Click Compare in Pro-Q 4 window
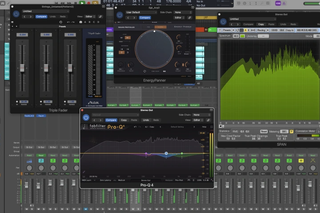The width and height of the screenshot is (320, 213). click(111, 120)
